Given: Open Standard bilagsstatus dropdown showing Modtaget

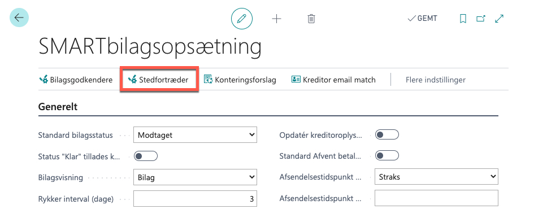Looking at the screenshot, I should click(195, 134).
